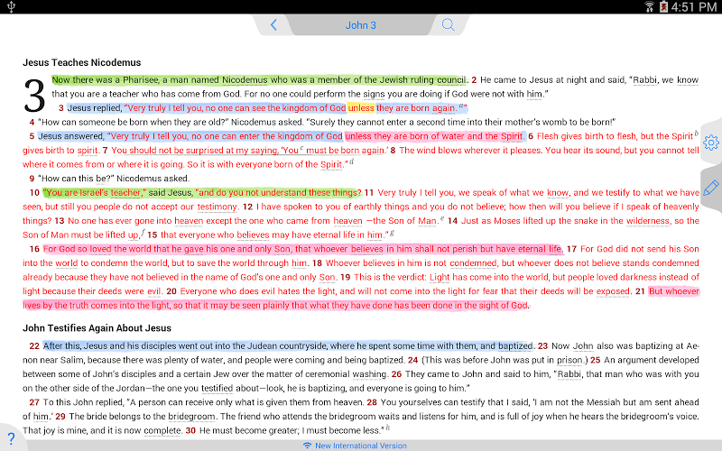Viewport: 722px width, 451px height.
Task: Tap verse number 4
Action: tap(32, 123)
